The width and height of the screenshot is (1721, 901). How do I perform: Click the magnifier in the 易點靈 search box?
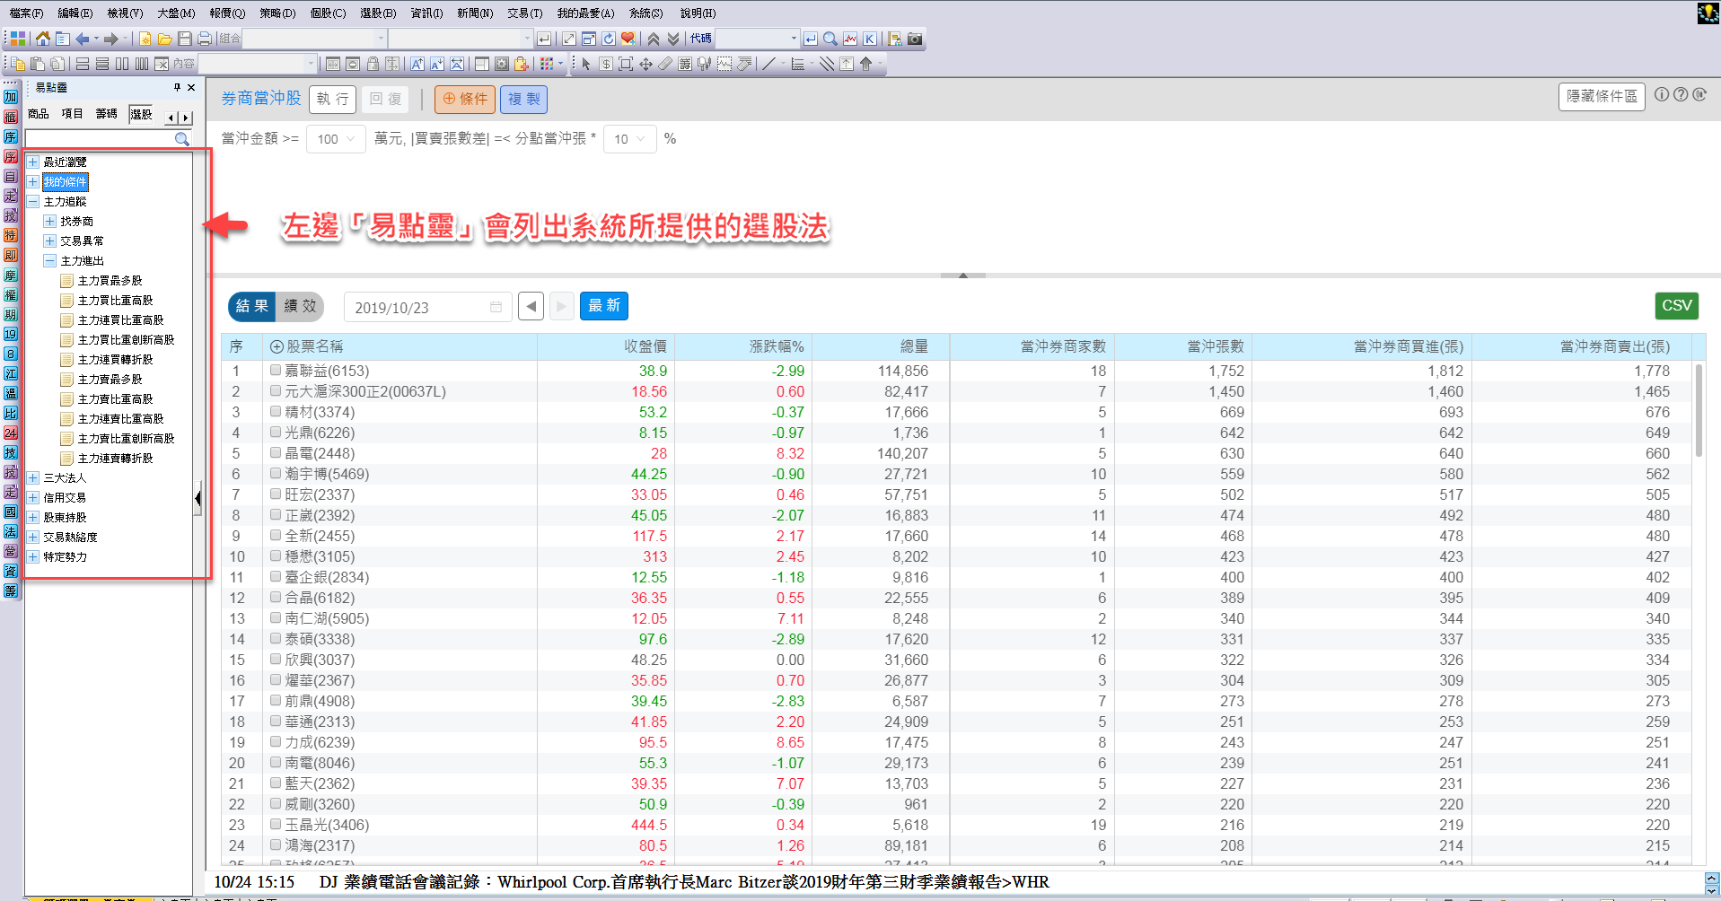click(182, 139)
